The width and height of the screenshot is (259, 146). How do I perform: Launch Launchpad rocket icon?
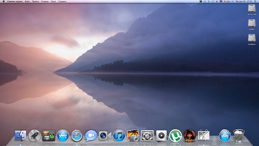pos(35,135)
